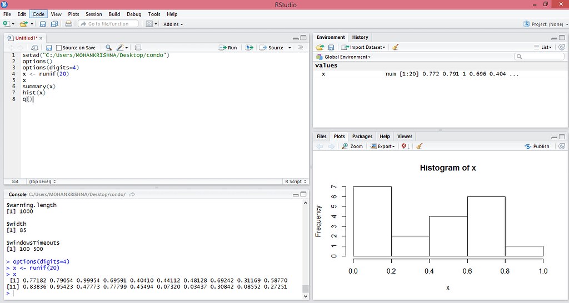Click the red remove current plot icon

pyautogui.click(x=405, y=146)
